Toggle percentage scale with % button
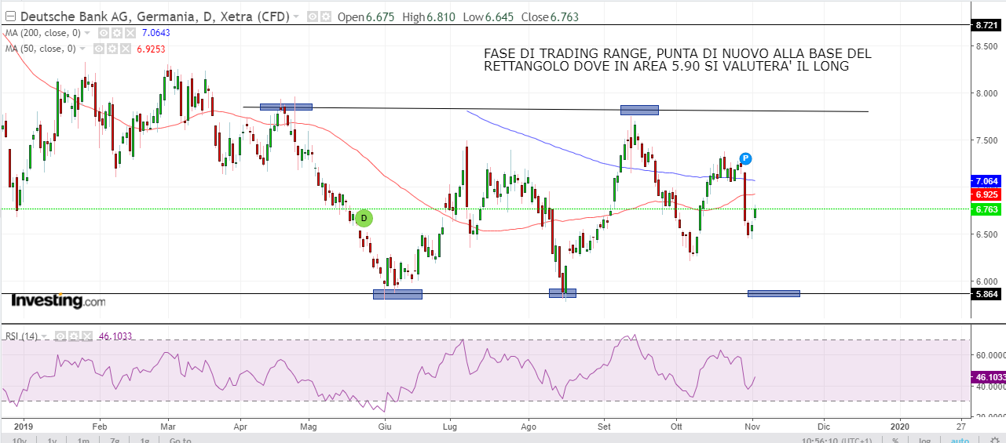This screenshot has width=1006, height=443. [894, 439]
